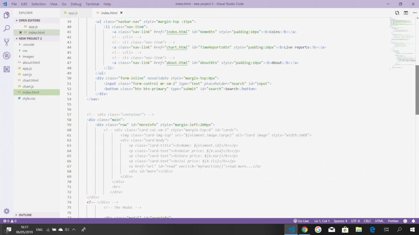Open notifications bell in status bar
Viewport: 419px width, 235px height.
click(x=413, y=221)
